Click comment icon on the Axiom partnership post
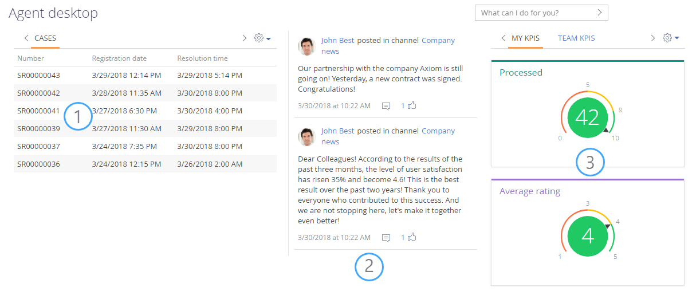The height and width of the screenshot is (295, 696). click(x=386, y=106)
